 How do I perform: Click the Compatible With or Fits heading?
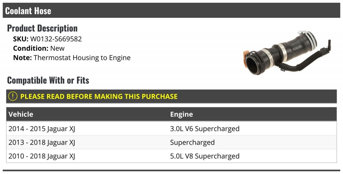[x=48, y=80]
